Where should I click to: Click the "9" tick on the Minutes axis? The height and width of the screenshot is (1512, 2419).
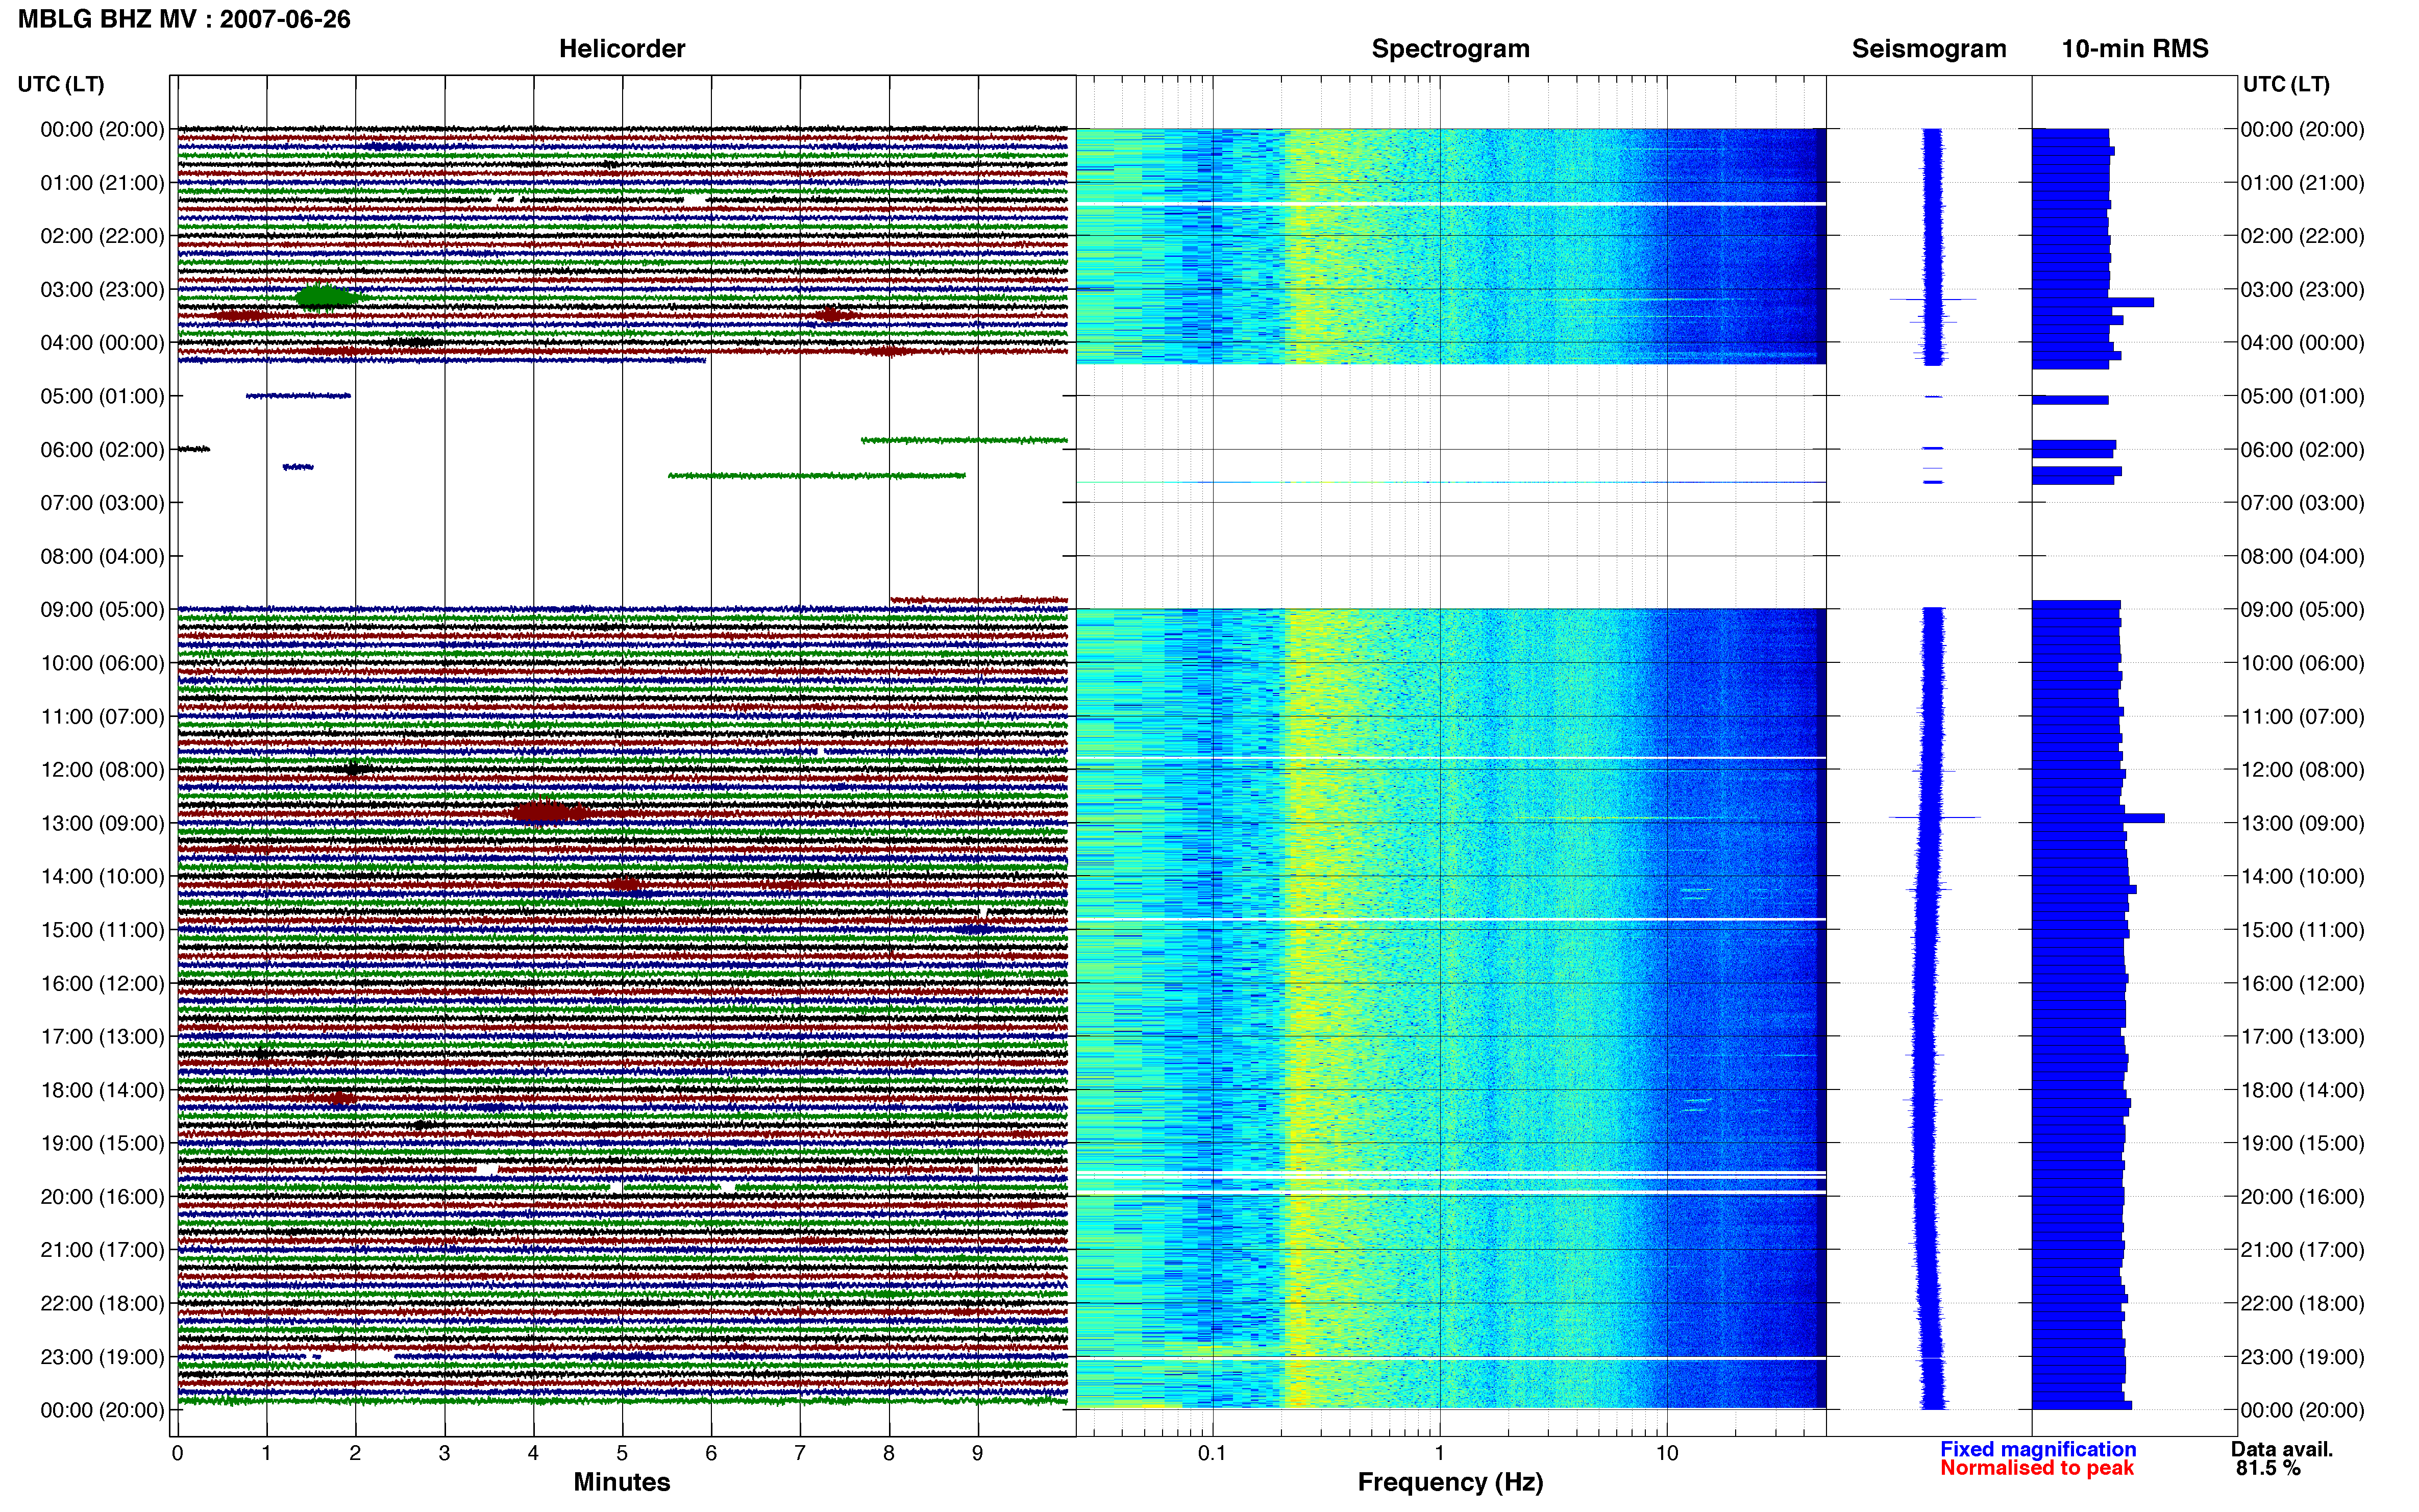[x=978, y=1453]
